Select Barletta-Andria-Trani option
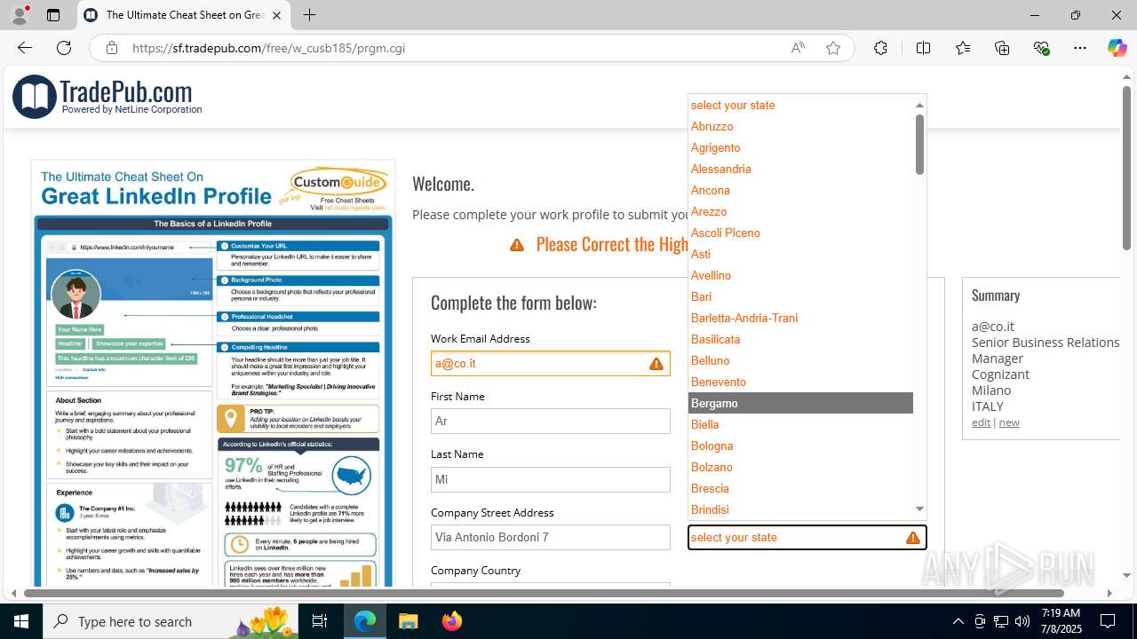This screenshot has width=1137, height=639. click(x=800, y=318)
